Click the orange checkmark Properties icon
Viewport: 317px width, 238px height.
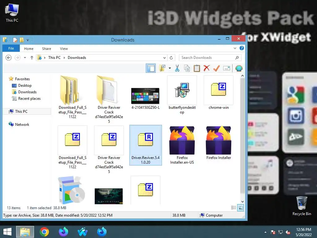pyautogui.click(x=216, y=68)
